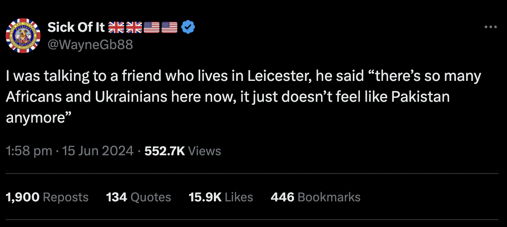Open the Sick Of It display name
The image size is (507, 227).
(76, 27)
